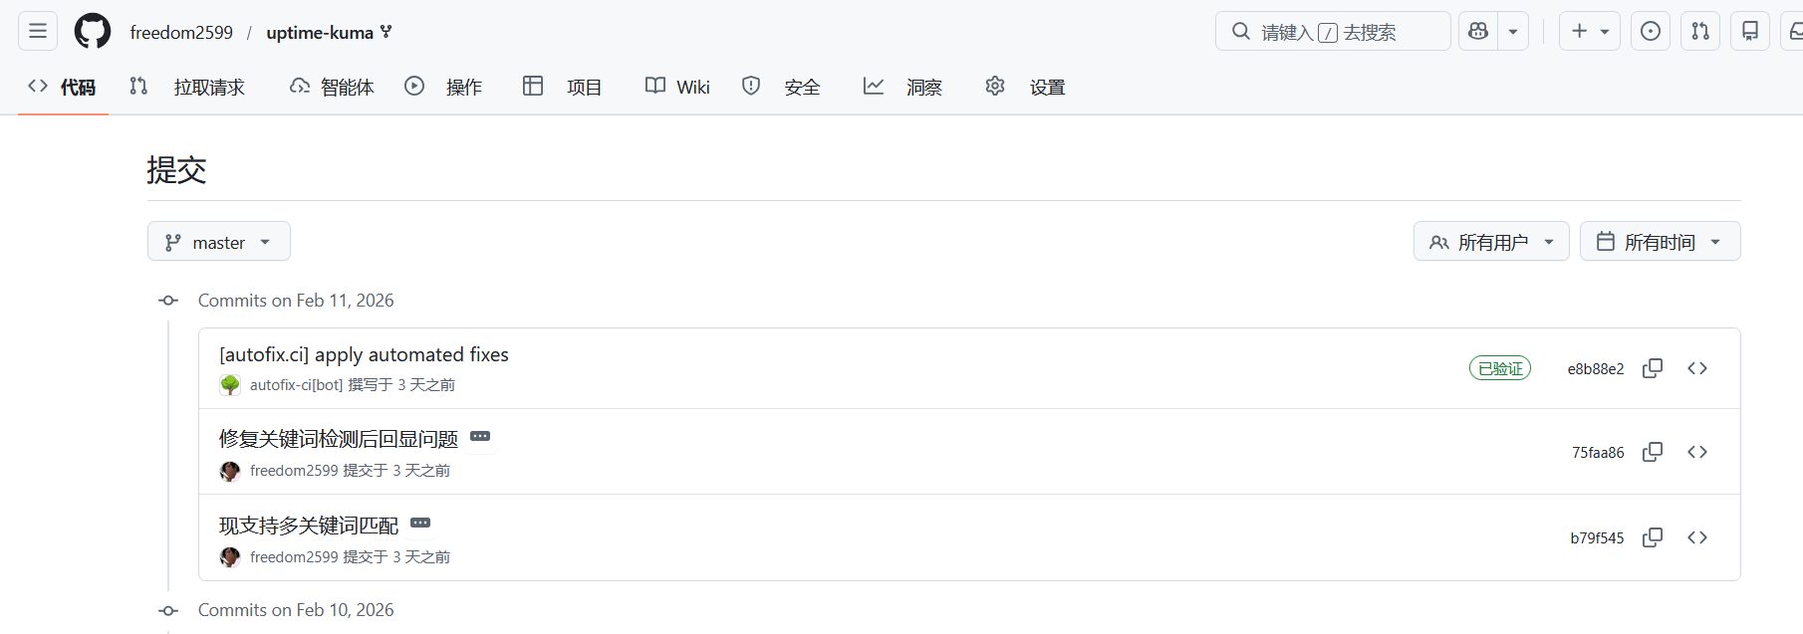Screen dimensions: 1803x634
Task: Open commit 现支持多关键词匹配
Action: point(309,526)
